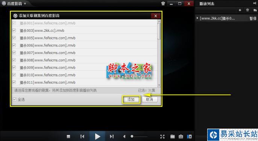Delete playlist item with trash icon
This screenshot has width=258, height=141.
(x=247, y=10)
